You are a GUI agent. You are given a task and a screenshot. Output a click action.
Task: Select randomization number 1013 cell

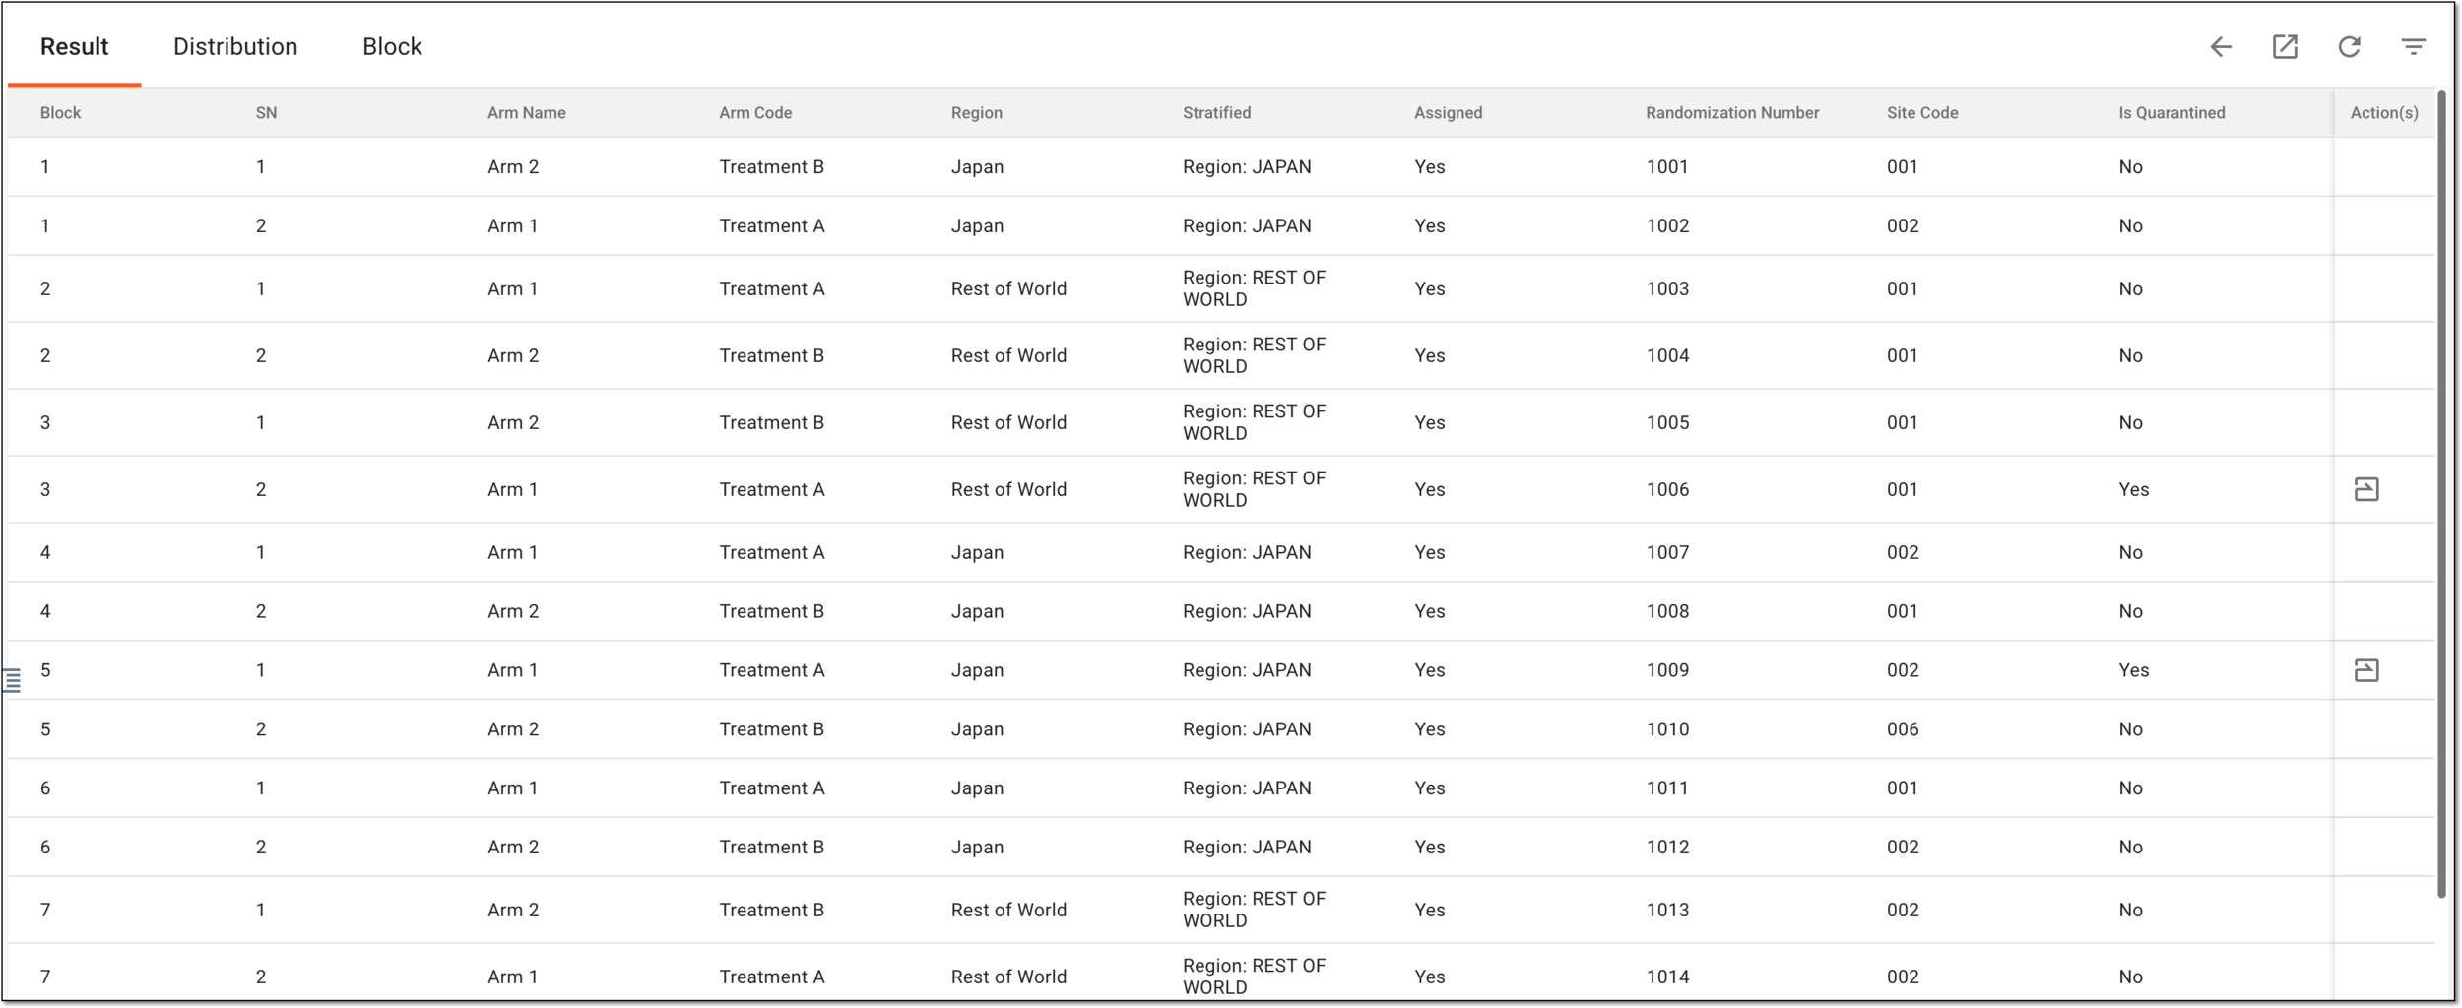(1667, 911)
